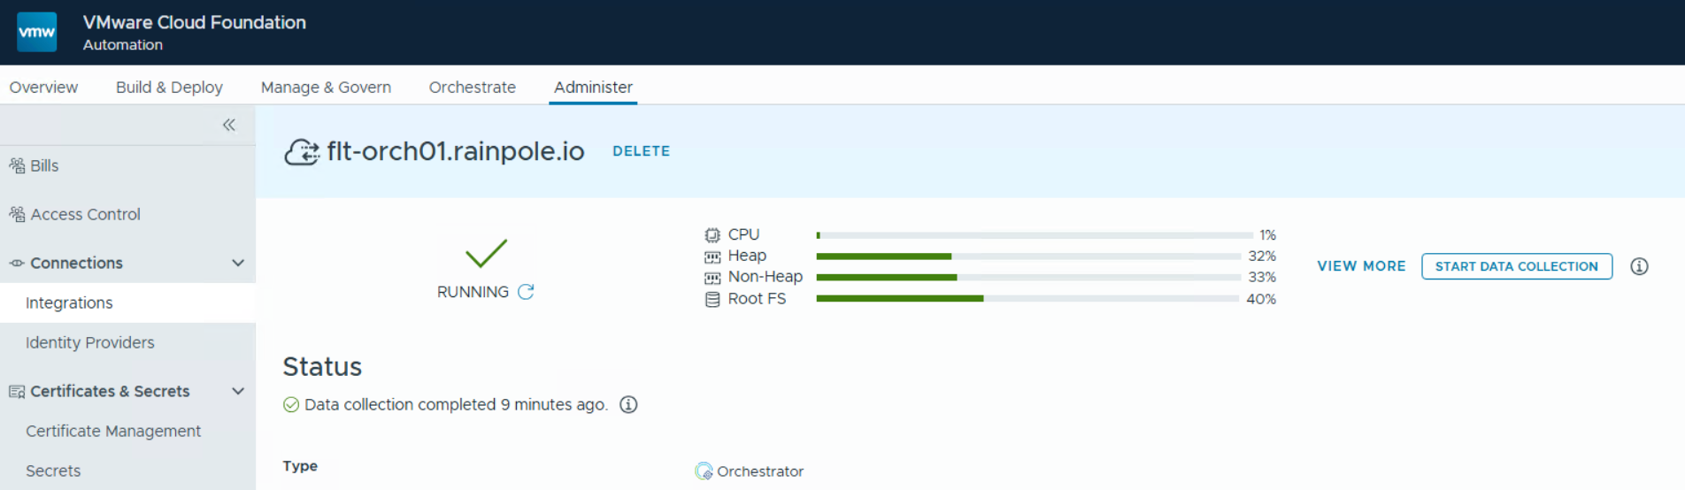1685x490 pixels.
Task: Collapse the sidebar with the double-chevron icon
Action: click(x=229, y=125)
